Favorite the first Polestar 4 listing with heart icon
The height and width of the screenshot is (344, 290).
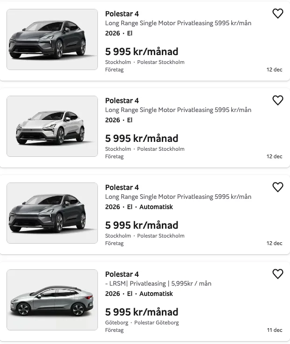(x=277, y=14)
